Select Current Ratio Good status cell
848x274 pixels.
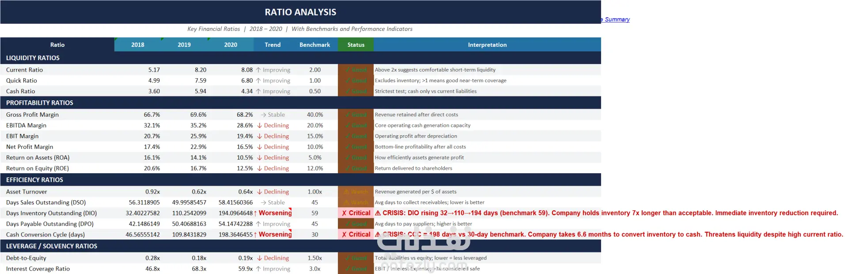click(x=356, y=70)
